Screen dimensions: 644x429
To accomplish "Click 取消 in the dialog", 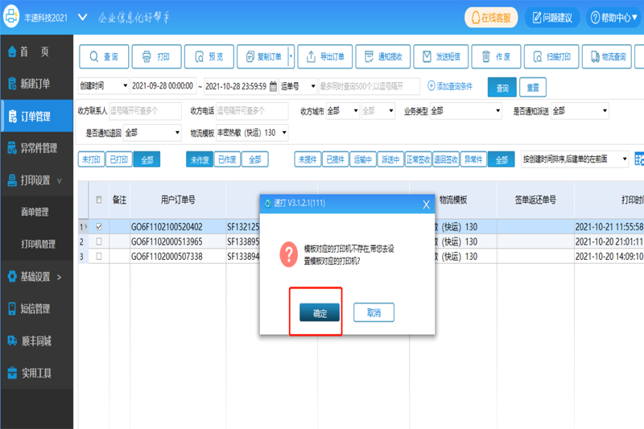I will pos(374,312).
